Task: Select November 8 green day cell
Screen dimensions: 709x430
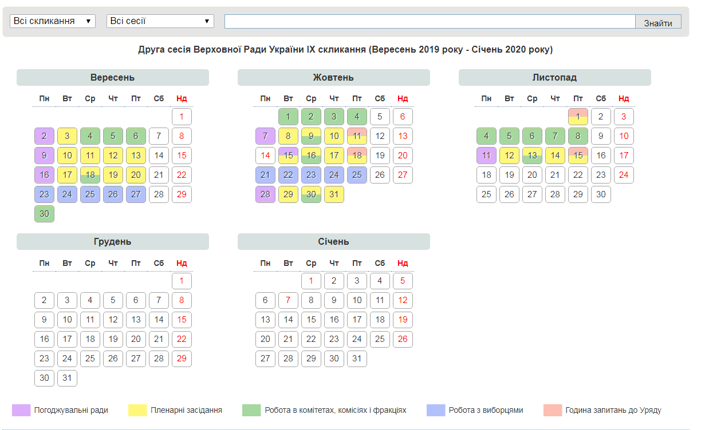Action: (578, 136)
